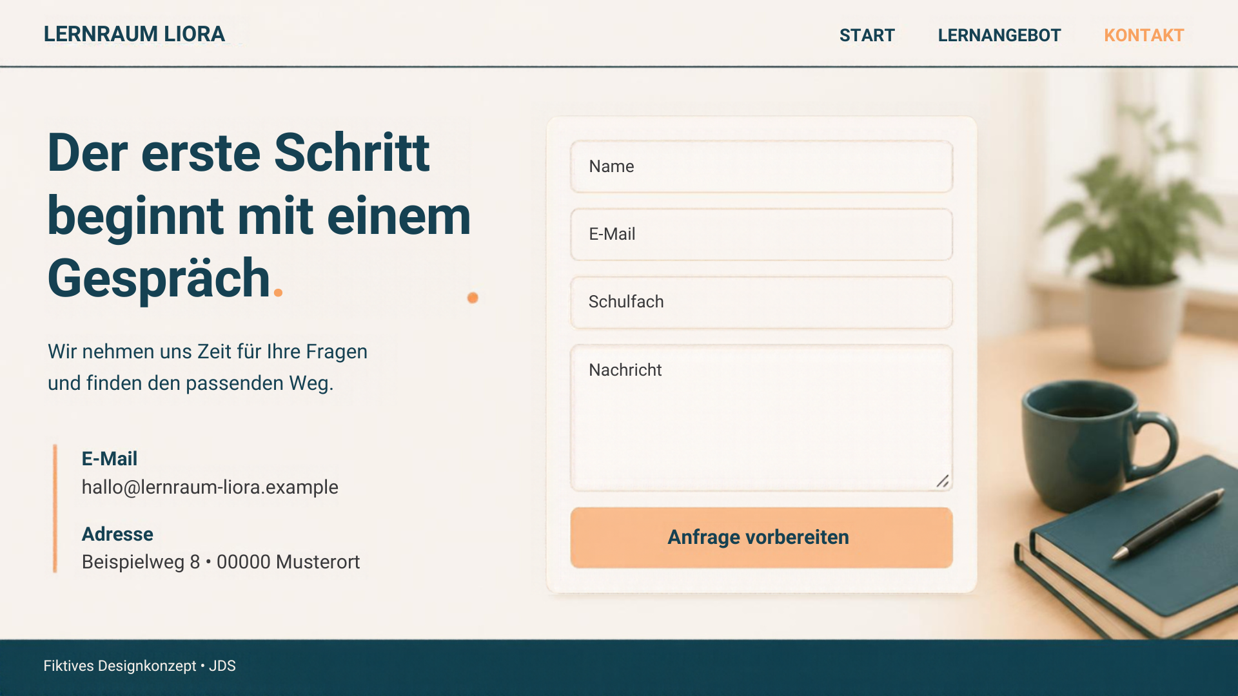Click the E-Mail contact heading
Image resolution: width=1238 pixels, height=696 pixels.
[109, 459]
